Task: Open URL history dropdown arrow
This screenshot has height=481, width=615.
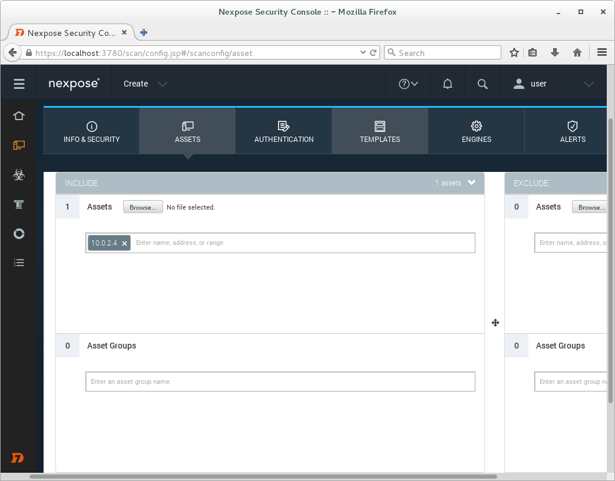Action: (363, 52)
